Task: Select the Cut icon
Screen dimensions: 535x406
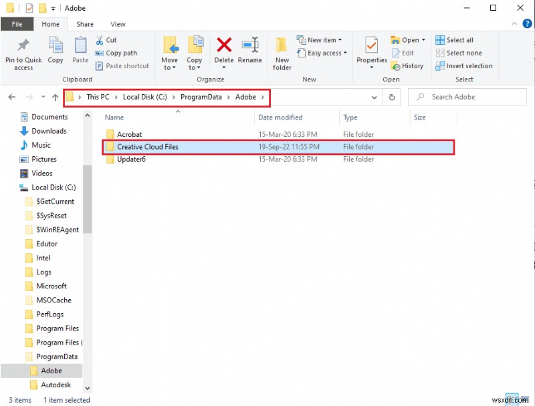Action: (99, 40)
